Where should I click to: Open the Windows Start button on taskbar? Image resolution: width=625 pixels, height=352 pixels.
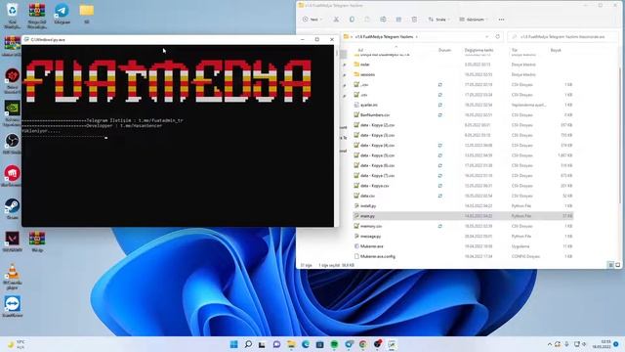point(234,344)
